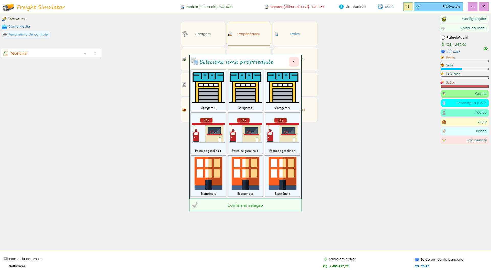Open the Banco bank option
Screen dimensions: 491x276
coord(465,131)
